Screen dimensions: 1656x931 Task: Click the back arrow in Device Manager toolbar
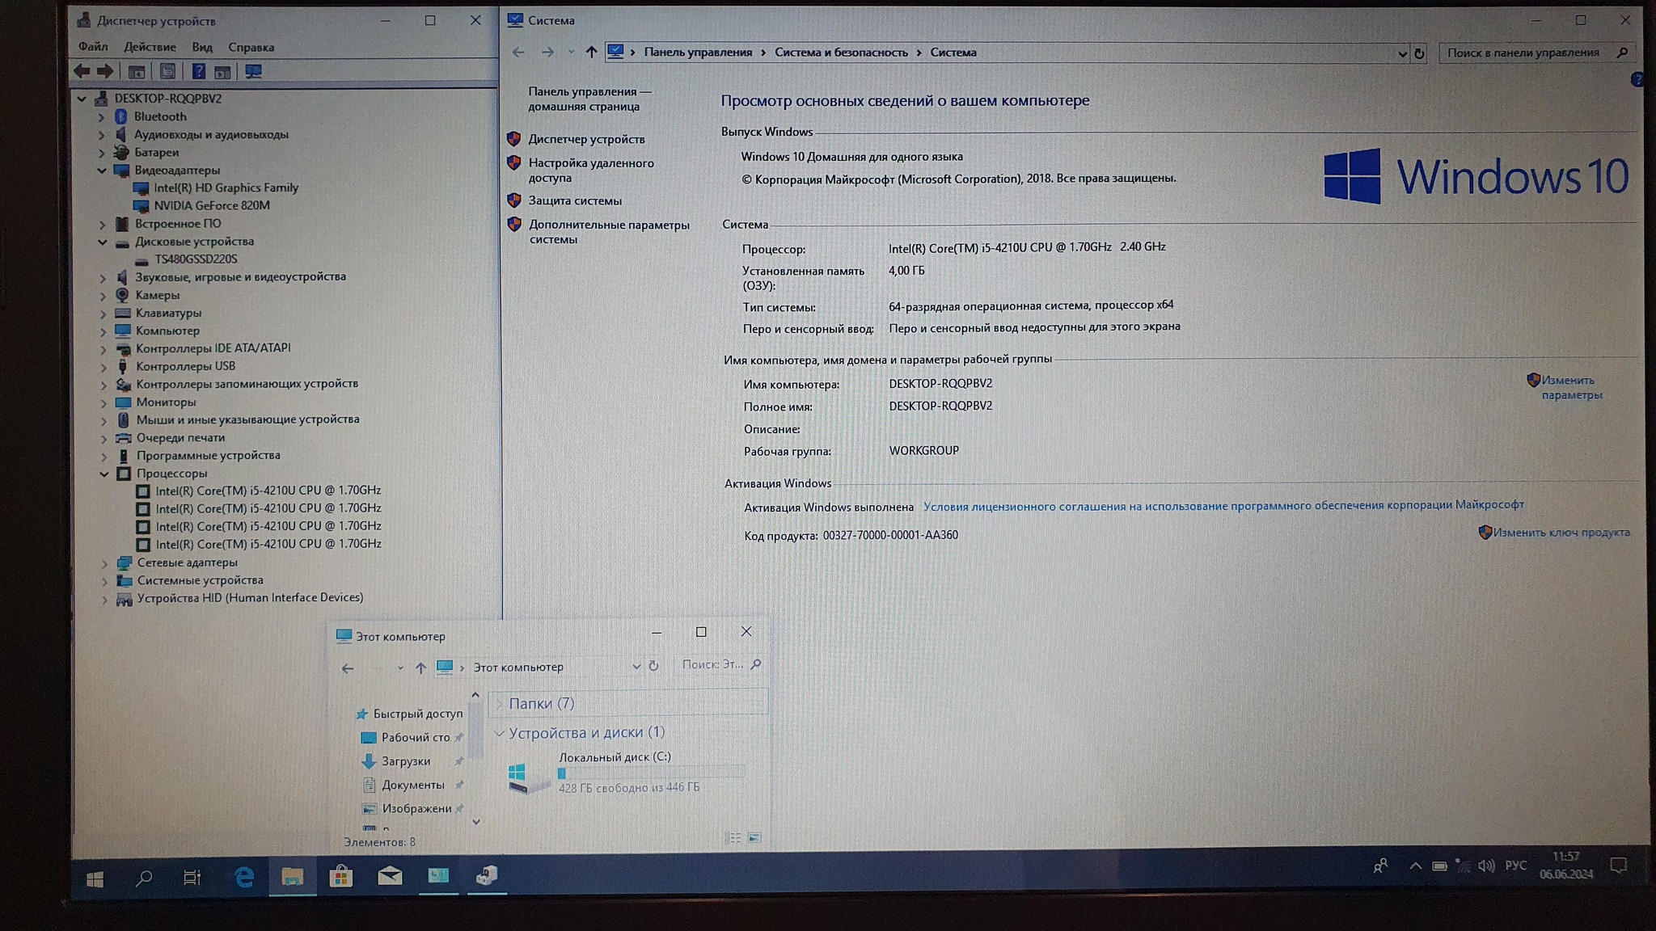[82, 71]
